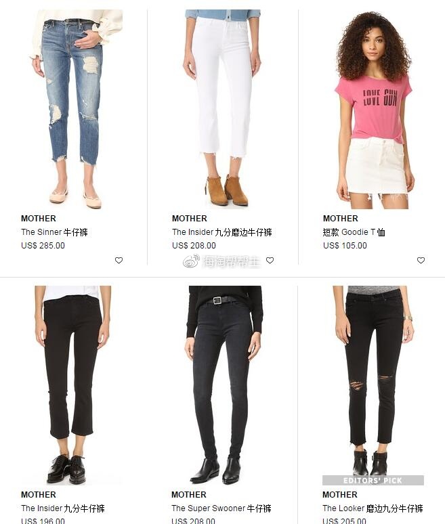Screen dimensions: 445x524
Task: Click Editors' Pick badge on Looker jeans
Action: (x=373, y=481)
